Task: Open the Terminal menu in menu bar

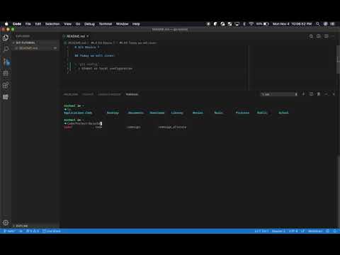Action: pyautogui.click(x=106, y=24)
